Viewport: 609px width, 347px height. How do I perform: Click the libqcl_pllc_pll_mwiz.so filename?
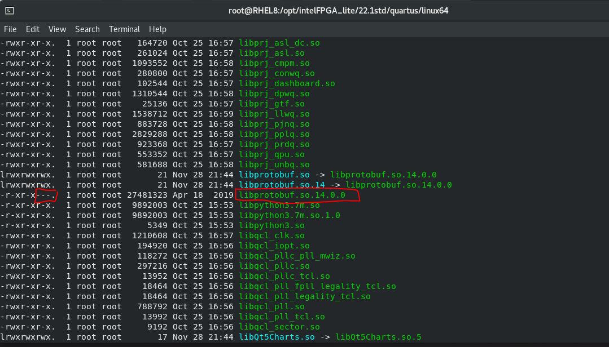click(x=297, y=256)
